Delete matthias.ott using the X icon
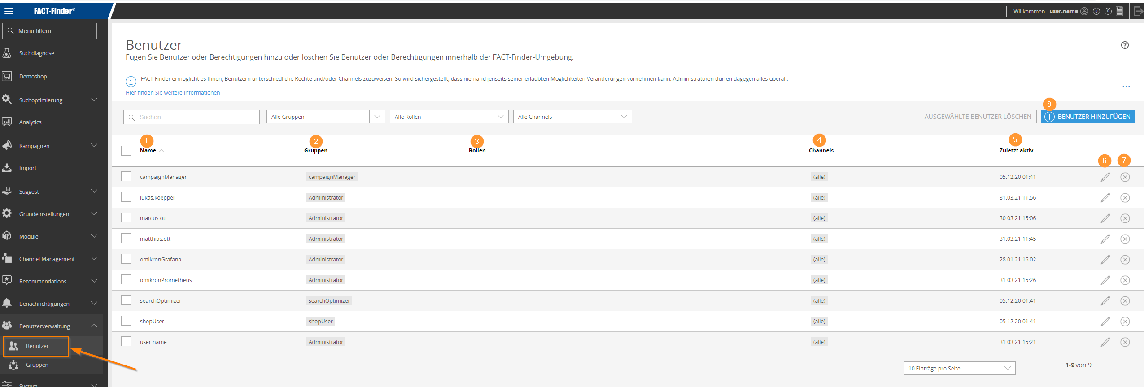 [x=1125, y=239]
